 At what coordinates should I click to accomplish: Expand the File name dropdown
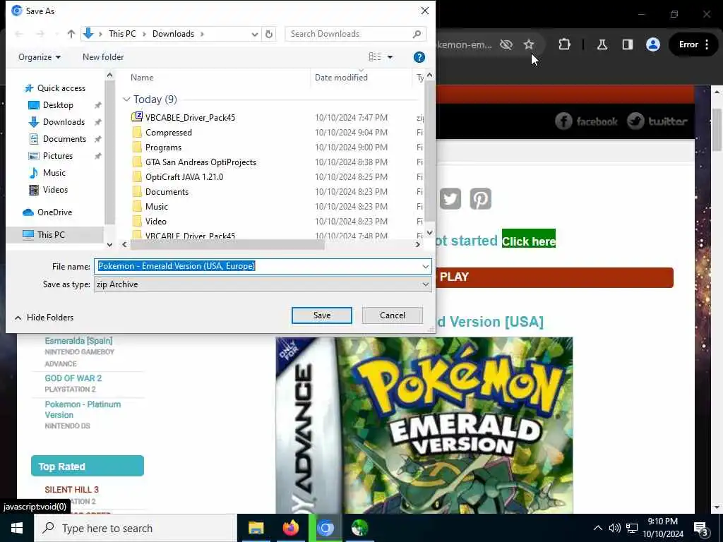[425, 266]
